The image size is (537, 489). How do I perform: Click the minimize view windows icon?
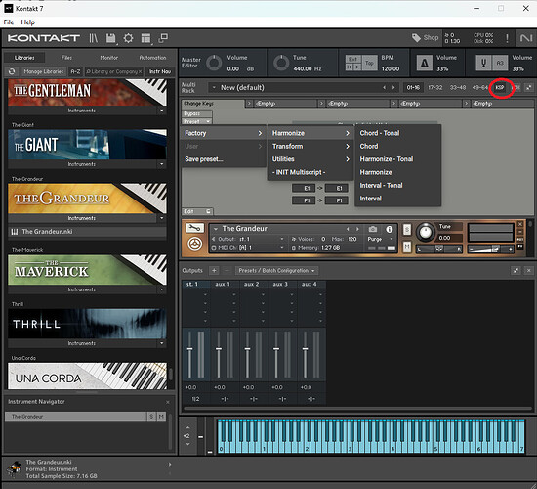click(163, 38)
